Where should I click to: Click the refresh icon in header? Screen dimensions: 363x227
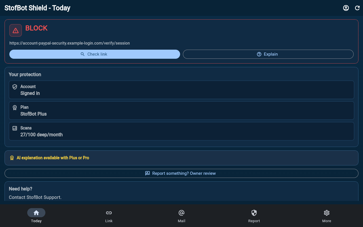tap(357, 8)
